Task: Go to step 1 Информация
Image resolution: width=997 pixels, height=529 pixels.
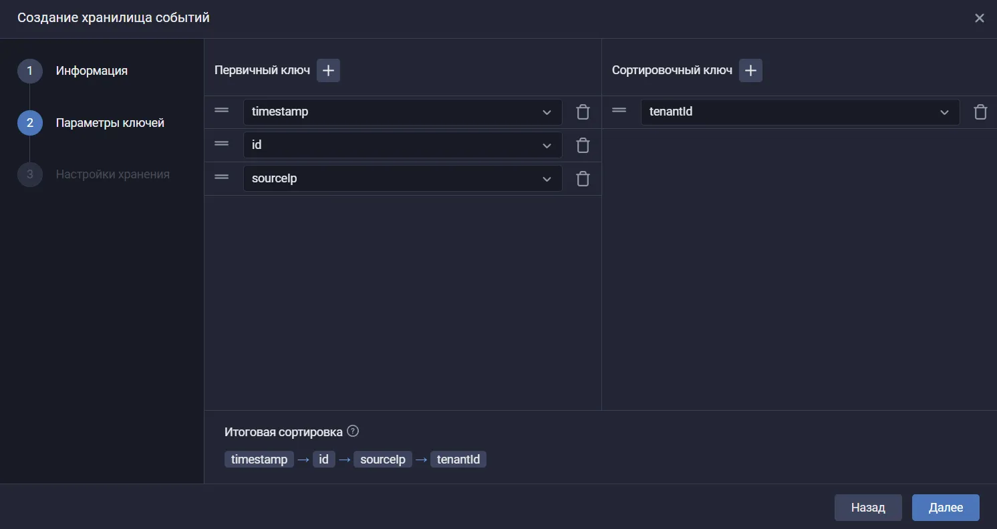Action: [73, 71]
